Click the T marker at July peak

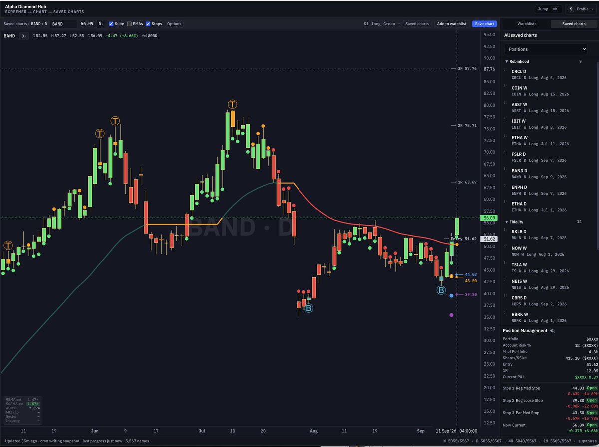[x=232, y=104]
